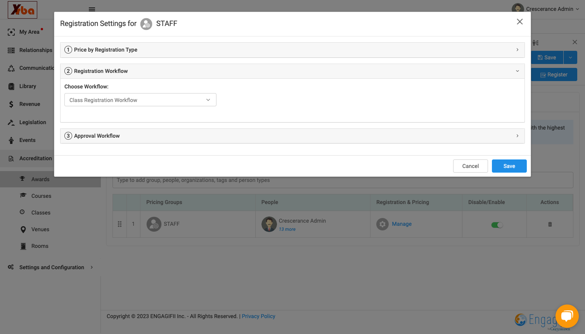Screen dimensions: 585x334
Task: Click the Register button in background
Action: pyautogui.click(x=554, y=75)
